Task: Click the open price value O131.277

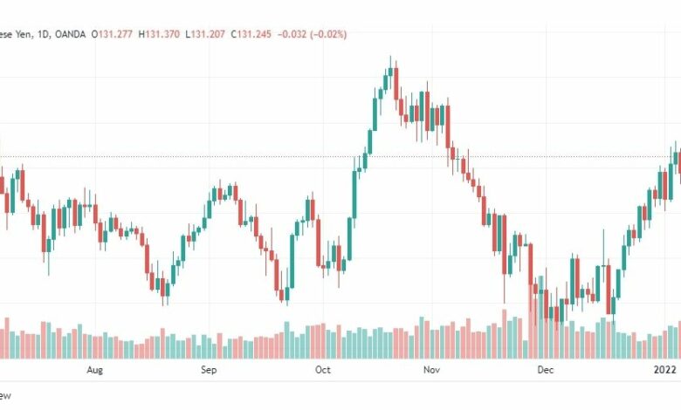Action: coord(112,34)
